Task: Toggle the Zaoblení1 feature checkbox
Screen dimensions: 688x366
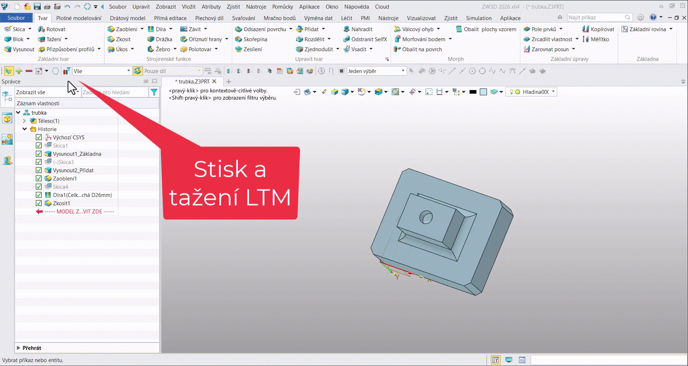Action: [39, 178]
